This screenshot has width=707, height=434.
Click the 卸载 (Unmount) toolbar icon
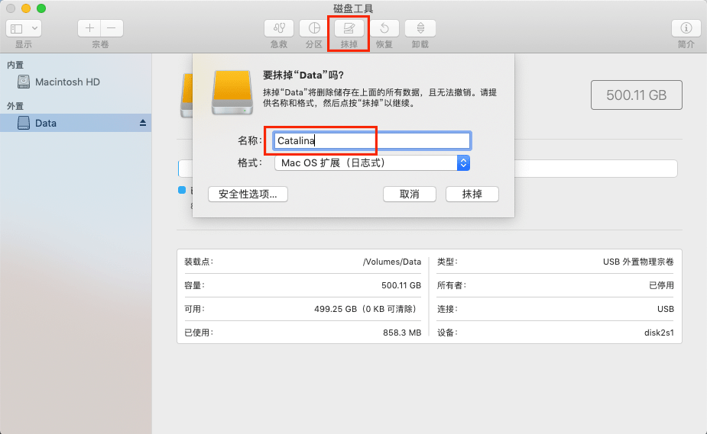pos(420,28)
